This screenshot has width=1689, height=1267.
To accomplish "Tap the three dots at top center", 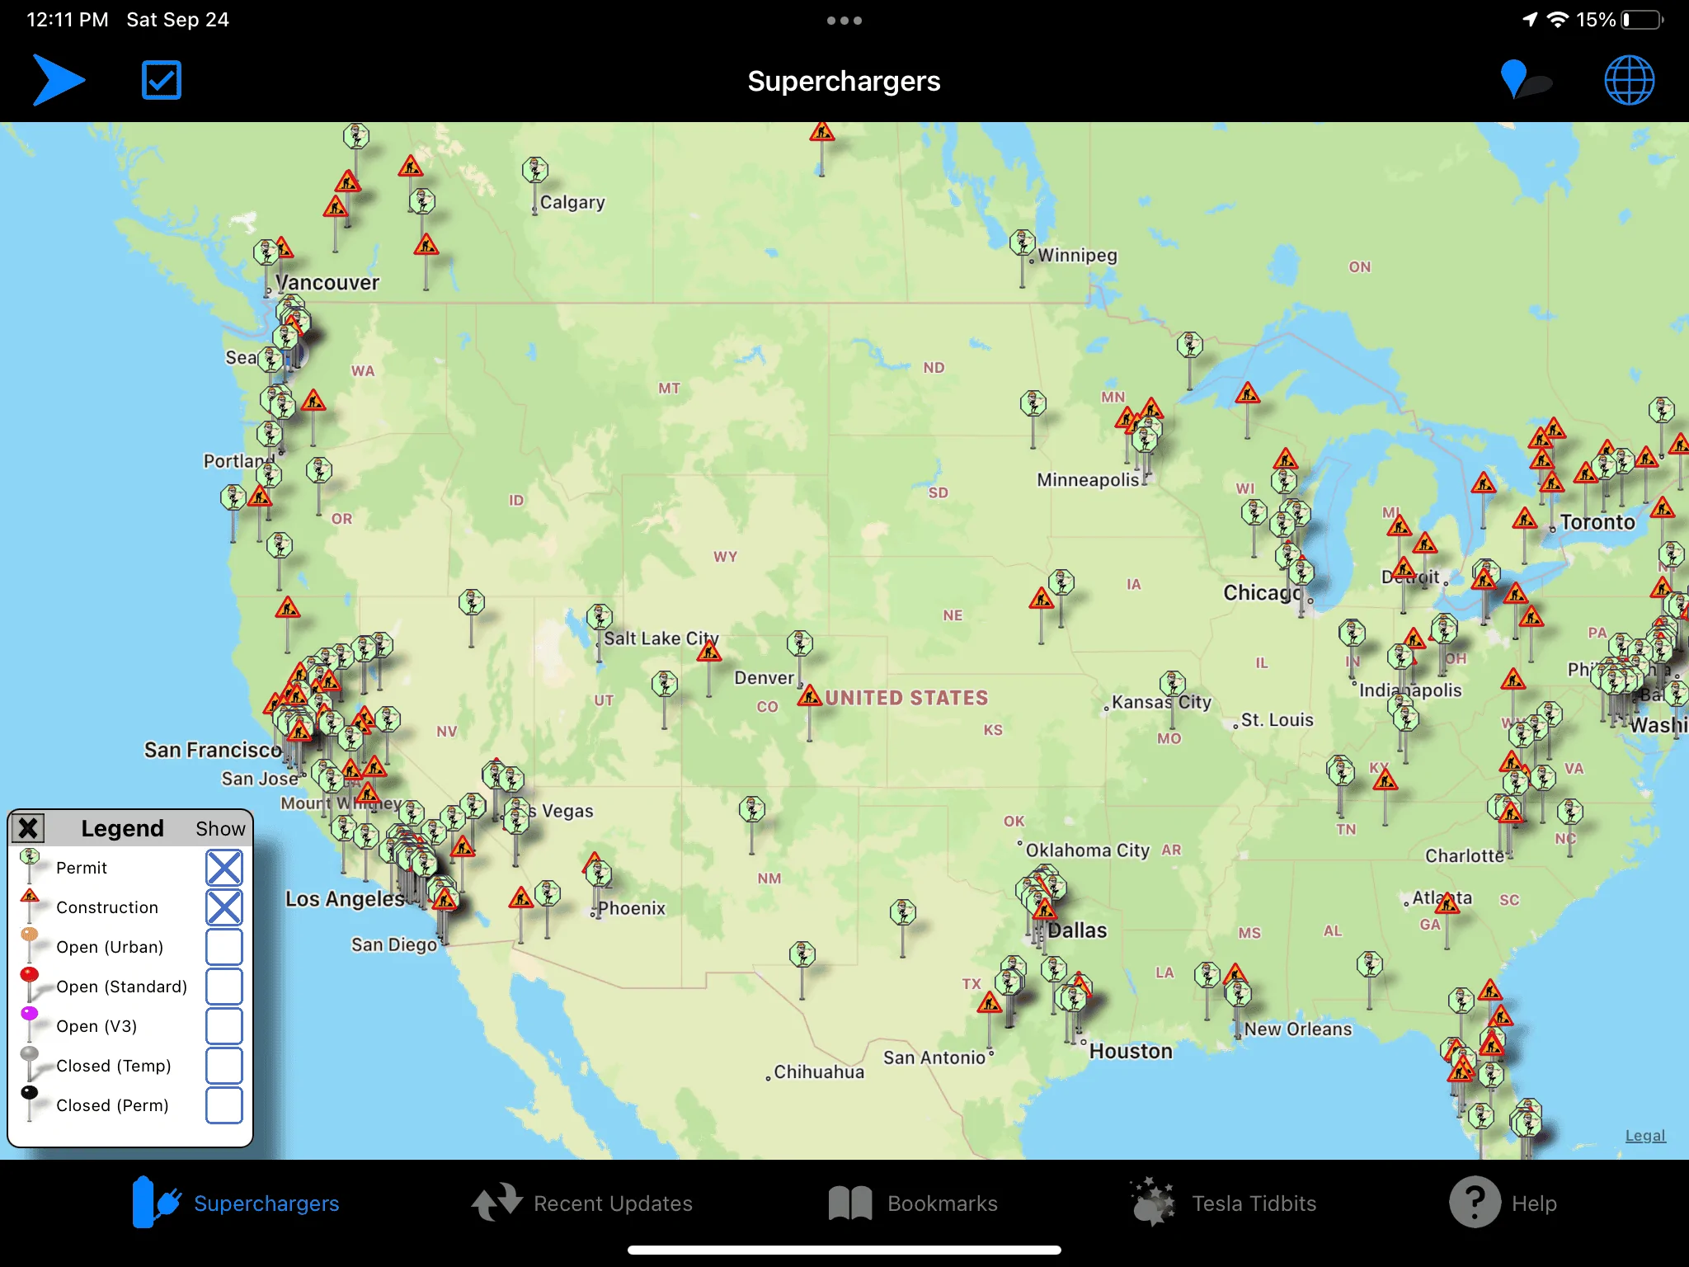I will (x=844, y=21).
